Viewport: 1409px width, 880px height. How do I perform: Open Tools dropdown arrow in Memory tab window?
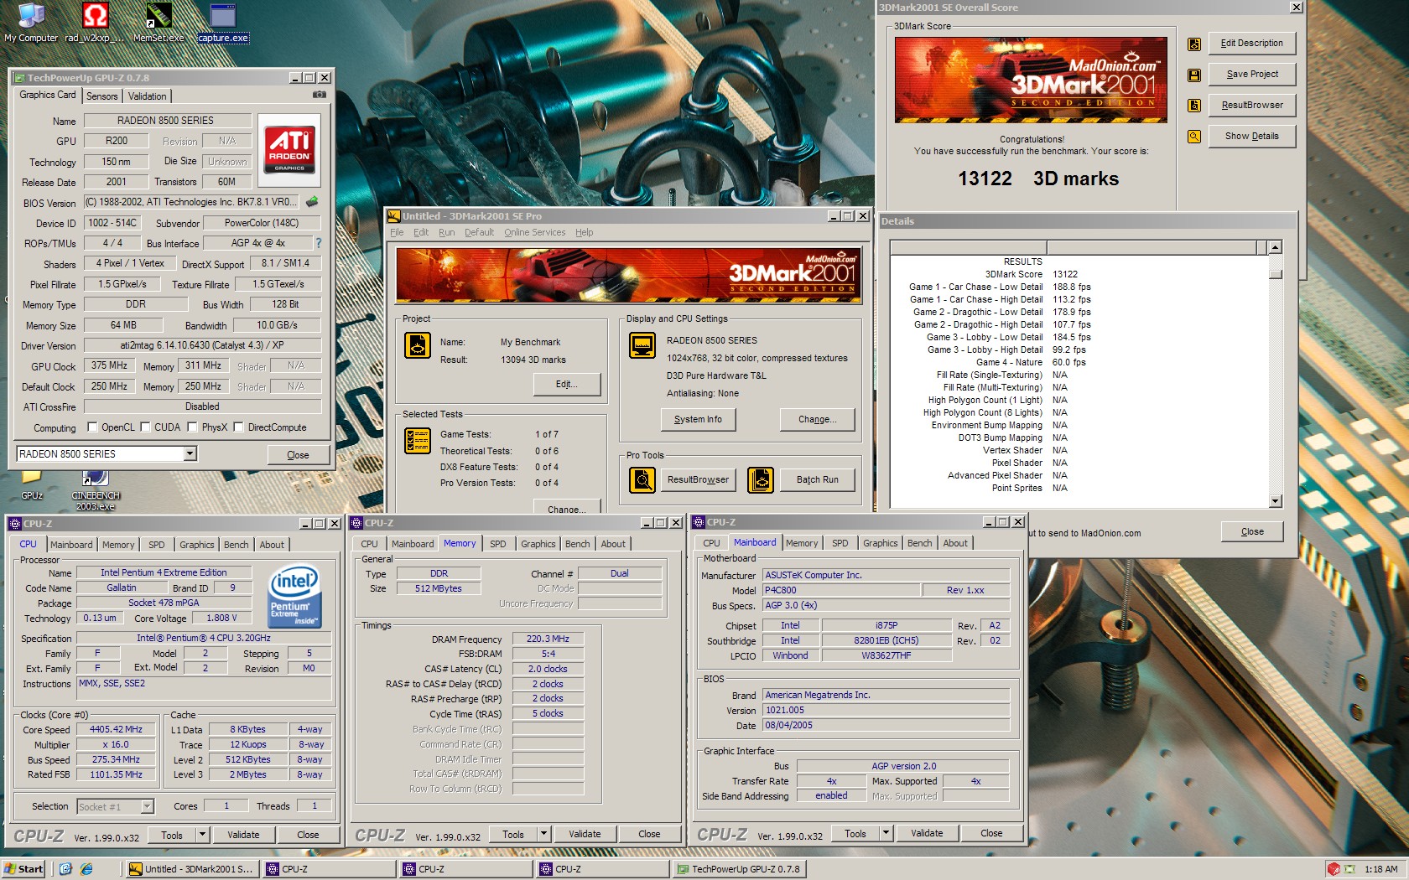click(x=543, y=835)
